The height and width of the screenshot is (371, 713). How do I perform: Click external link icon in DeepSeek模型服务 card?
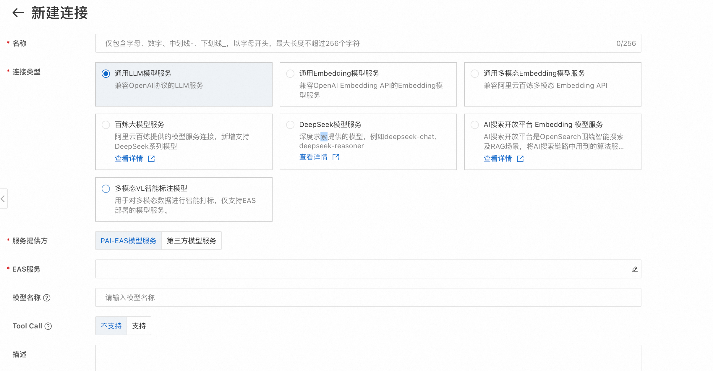click(x=336, y=157)
